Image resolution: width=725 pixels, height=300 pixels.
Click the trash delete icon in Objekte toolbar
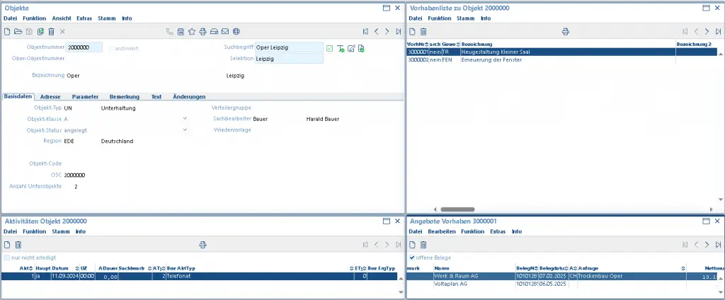(51, 32)
